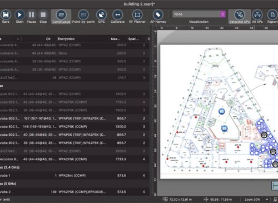Viewport: 278px width, 203px height.
Task: Click the map dimensions icon in status bar
Action: pyautogui.click(x=165, y=200)
